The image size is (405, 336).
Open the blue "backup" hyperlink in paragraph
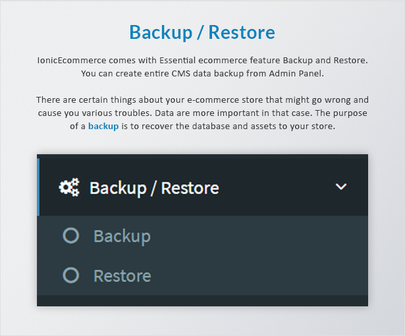tap(103, 126)
